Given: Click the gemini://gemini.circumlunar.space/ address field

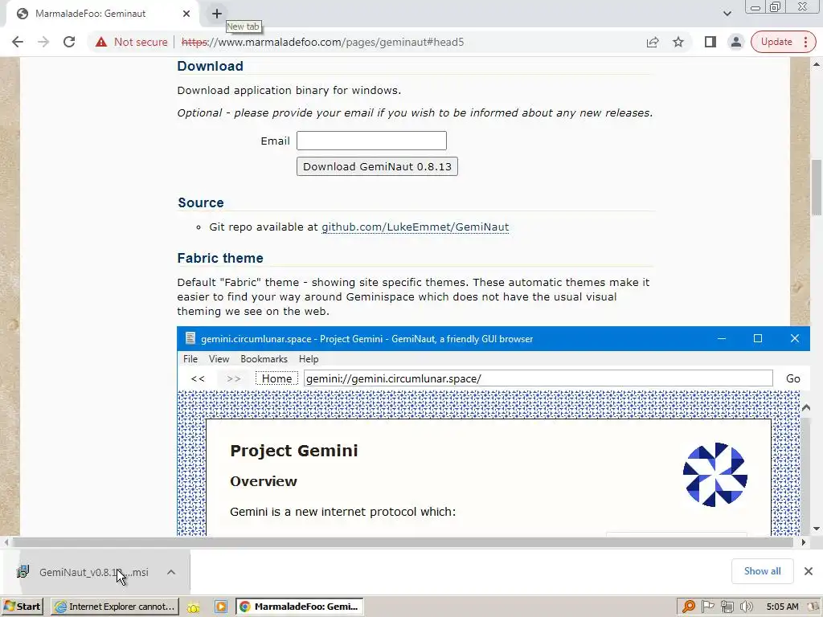Looking at the screenshot, I should tap(538, 378).
